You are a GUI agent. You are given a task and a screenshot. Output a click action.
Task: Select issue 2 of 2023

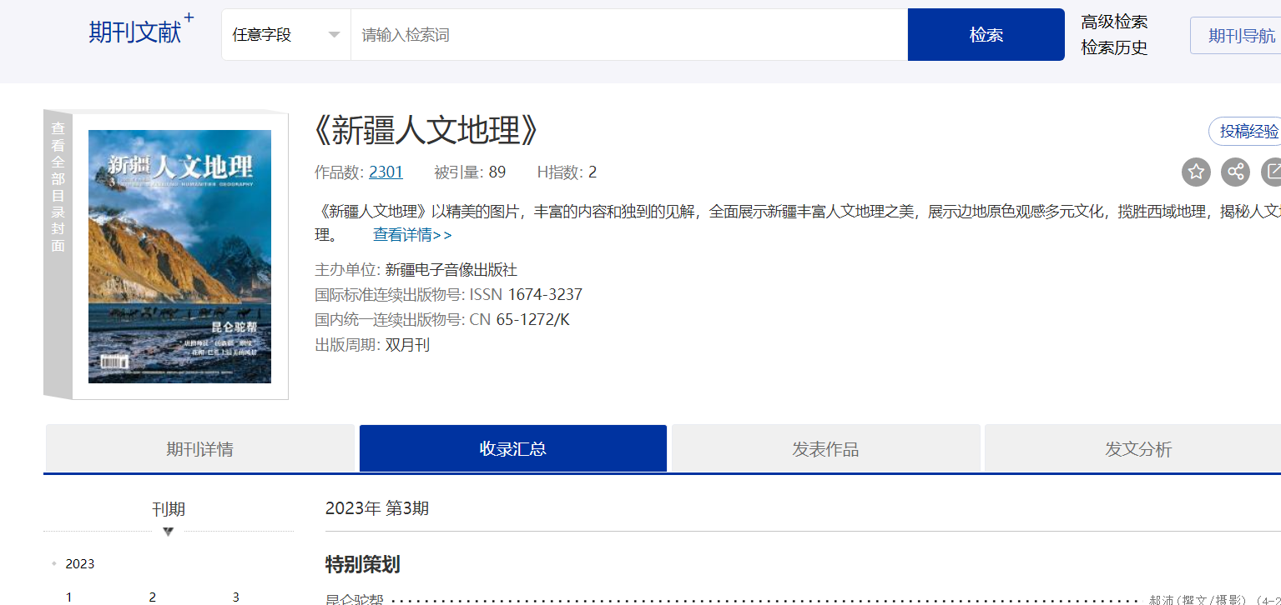pos(153,597)
